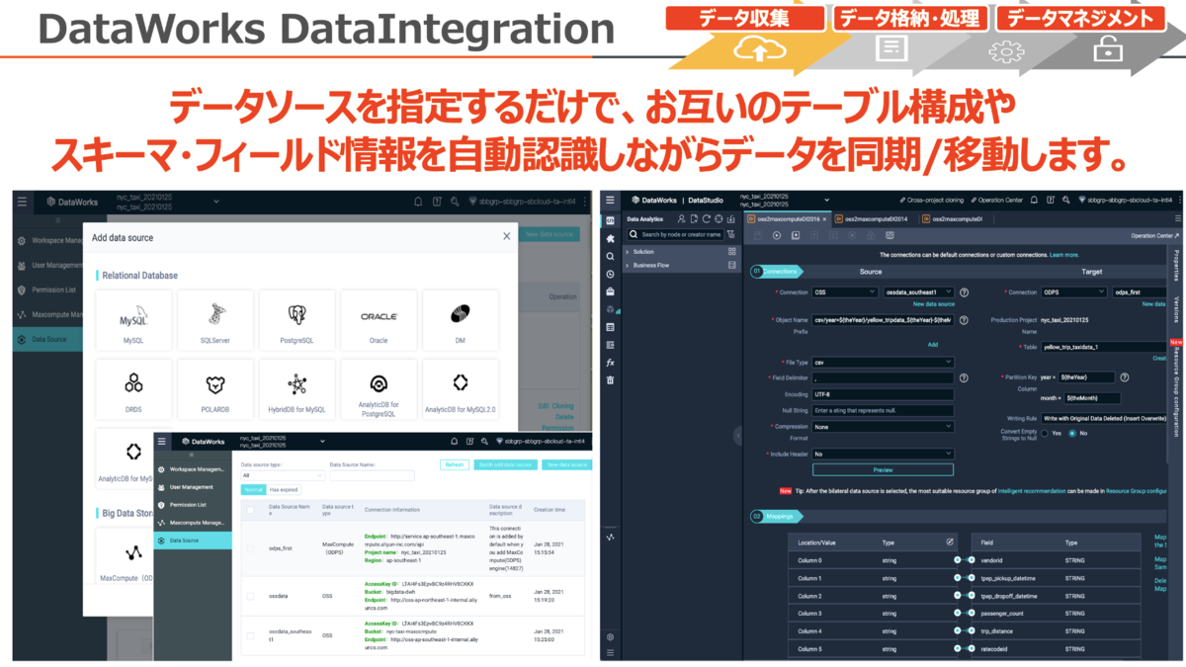Tick the checkbox for ossdata row
This screenshot has height=667, width=1186.
click(x=250, y=596)
